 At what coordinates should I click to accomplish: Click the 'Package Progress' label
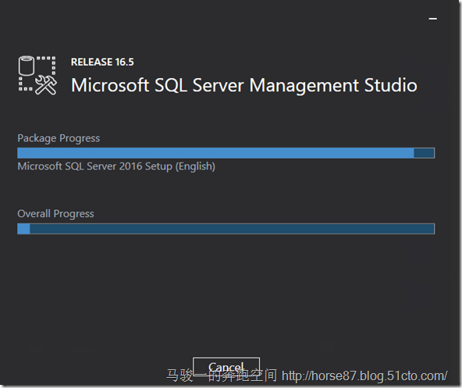click(59, 138)
